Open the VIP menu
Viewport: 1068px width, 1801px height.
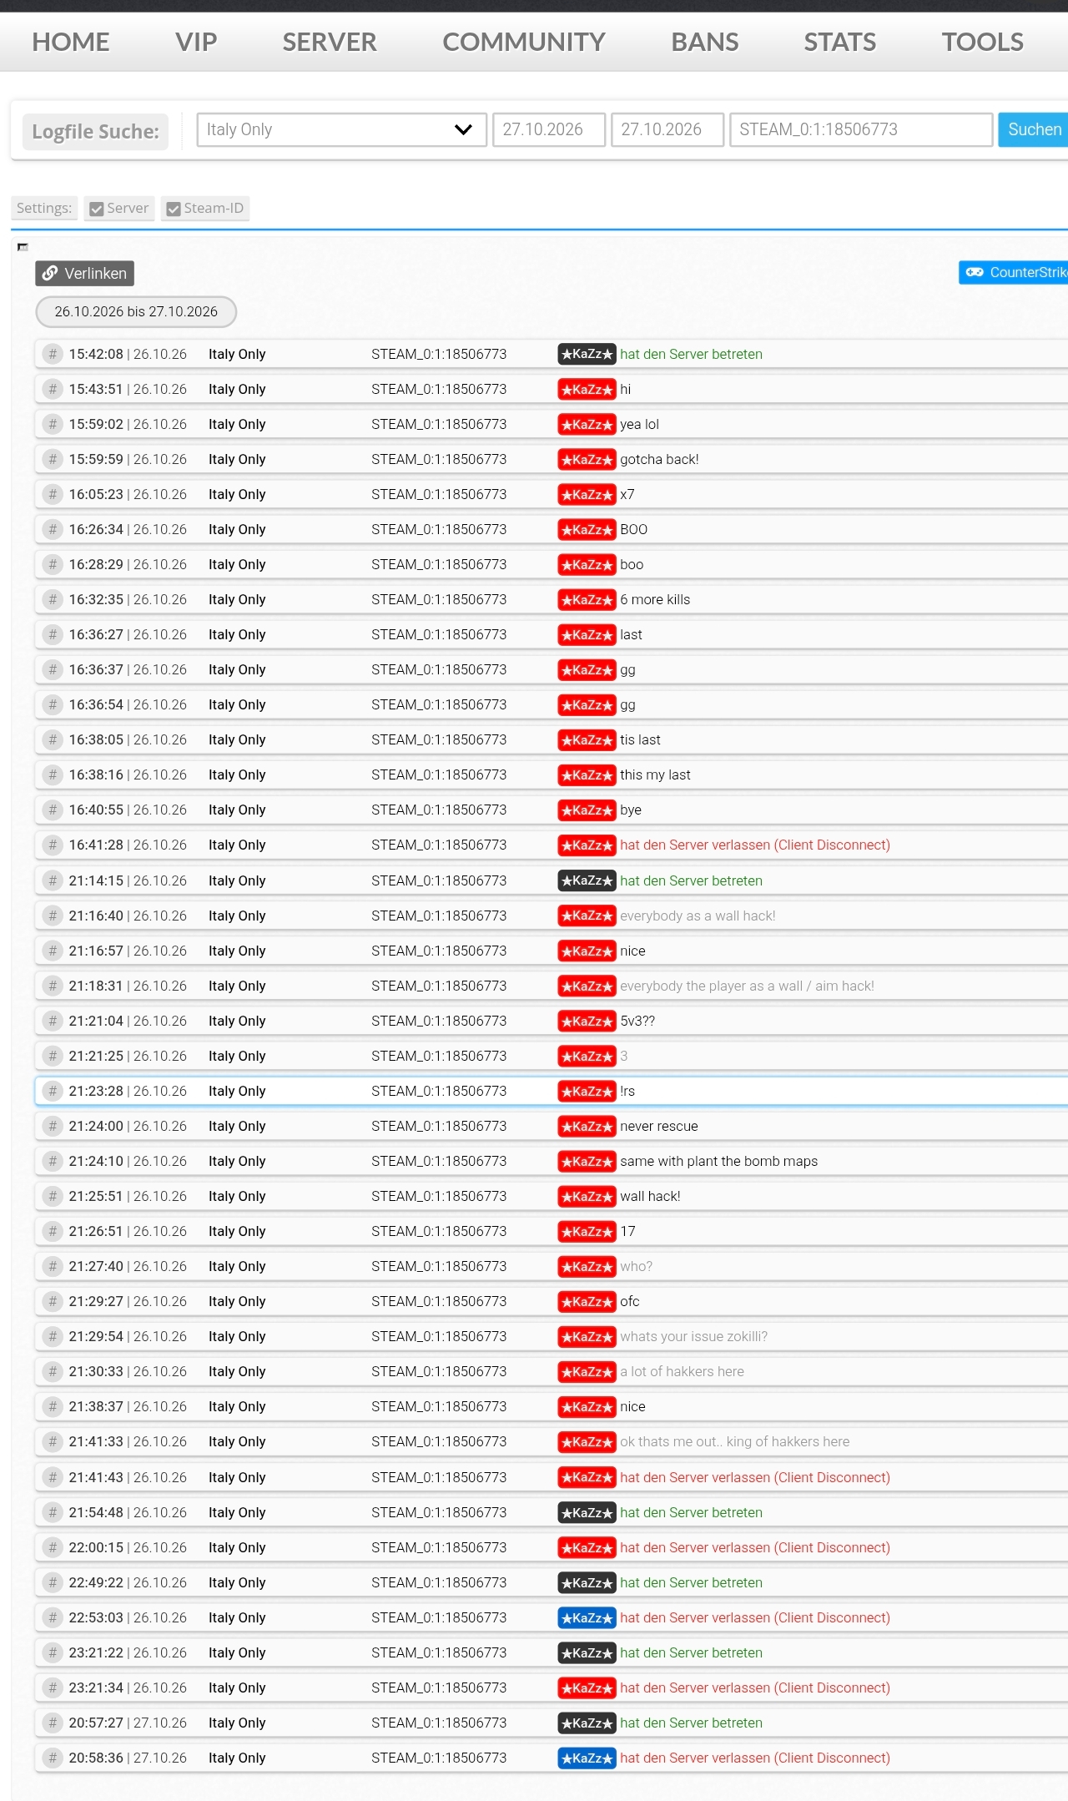click(x=196, y=42)
